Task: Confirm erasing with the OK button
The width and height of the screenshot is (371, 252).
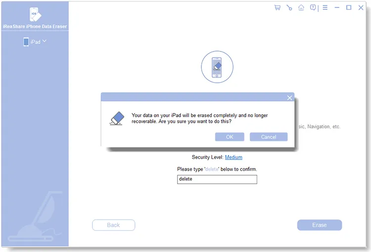Action: coord(230,137)
